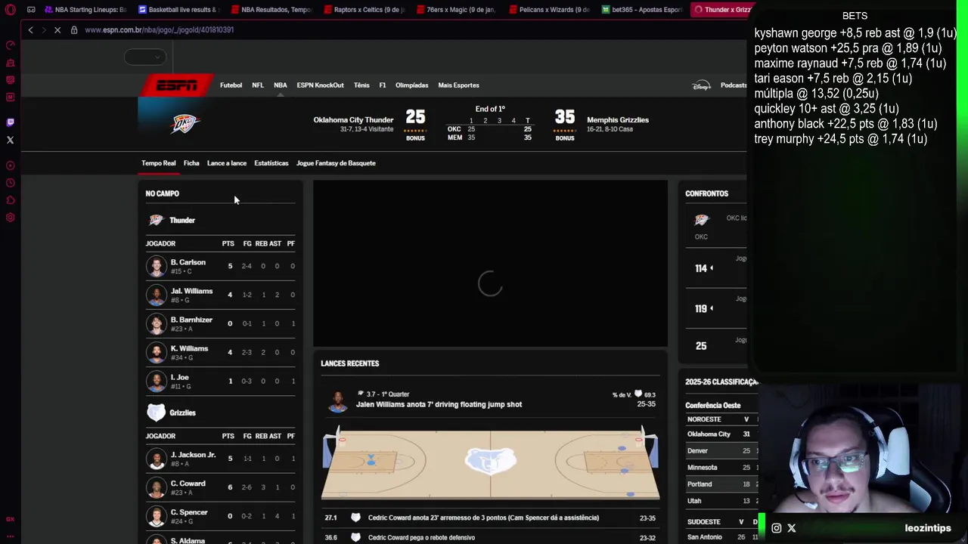This screenshot has width=968, height=544.
Task: Click the Grizzlies icon beside the 27.1 play
Action: coord(355,518)
